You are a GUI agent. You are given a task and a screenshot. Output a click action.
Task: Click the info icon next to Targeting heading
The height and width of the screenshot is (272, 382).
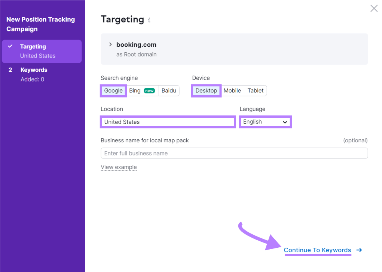[x=148, y=21]
